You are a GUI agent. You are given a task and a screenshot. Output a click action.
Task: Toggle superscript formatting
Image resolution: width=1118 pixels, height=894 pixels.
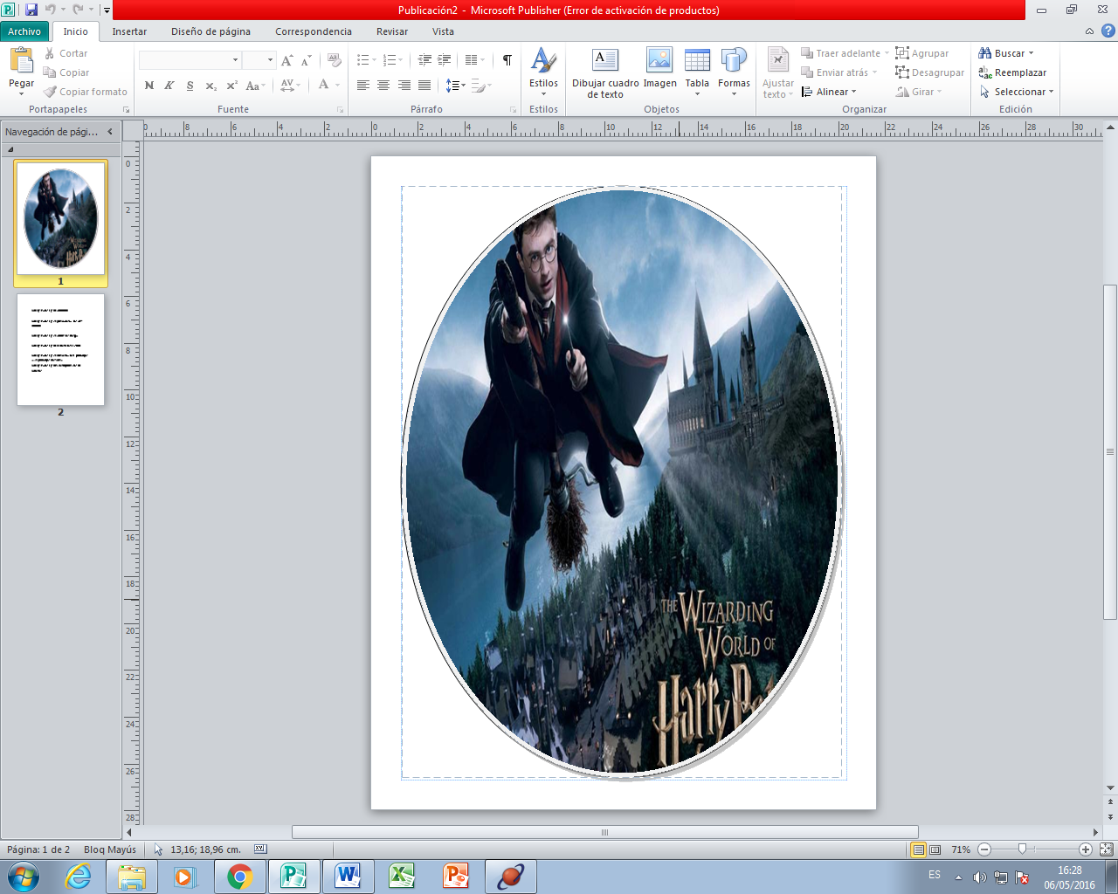[x=231, y=86]
